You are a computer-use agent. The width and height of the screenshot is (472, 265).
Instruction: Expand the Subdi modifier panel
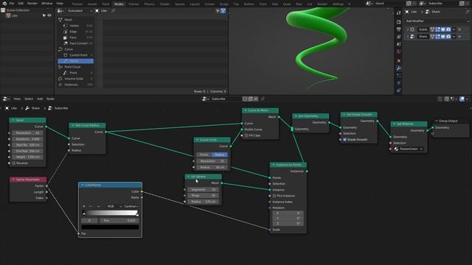(408, 29)
